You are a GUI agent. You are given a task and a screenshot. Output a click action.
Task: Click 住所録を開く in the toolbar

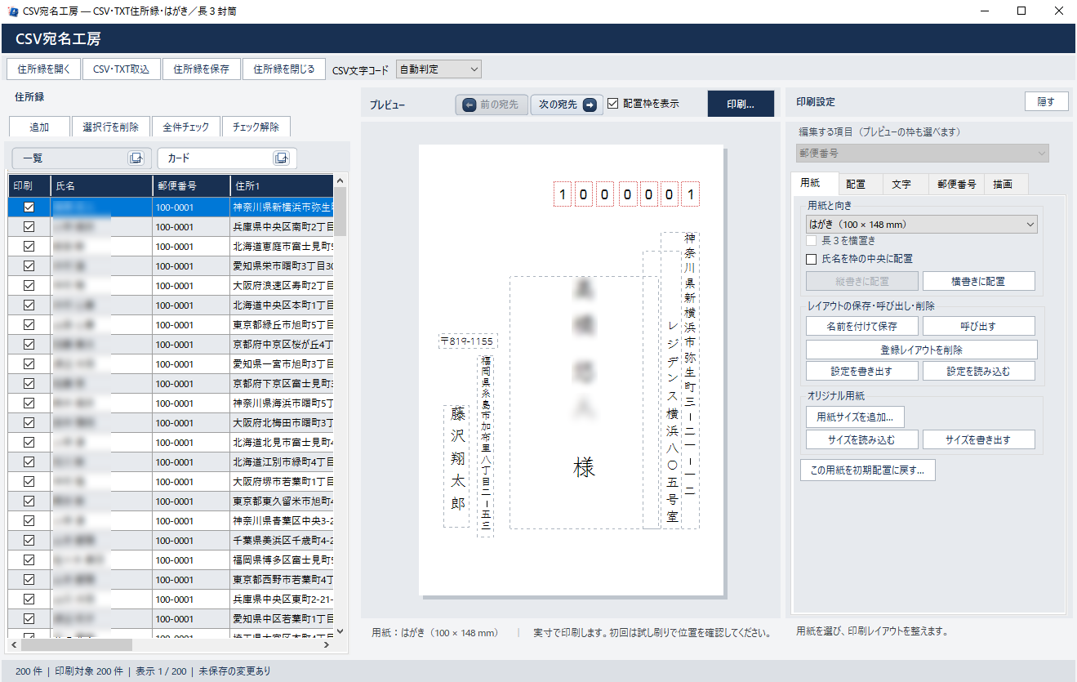[x=43, y=69]
